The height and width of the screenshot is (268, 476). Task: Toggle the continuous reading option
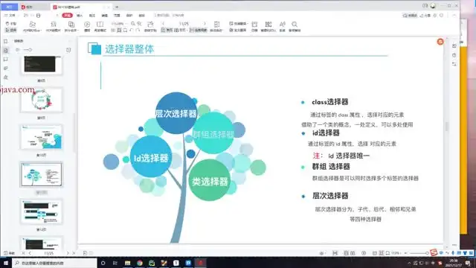click(x=199, y=30)
